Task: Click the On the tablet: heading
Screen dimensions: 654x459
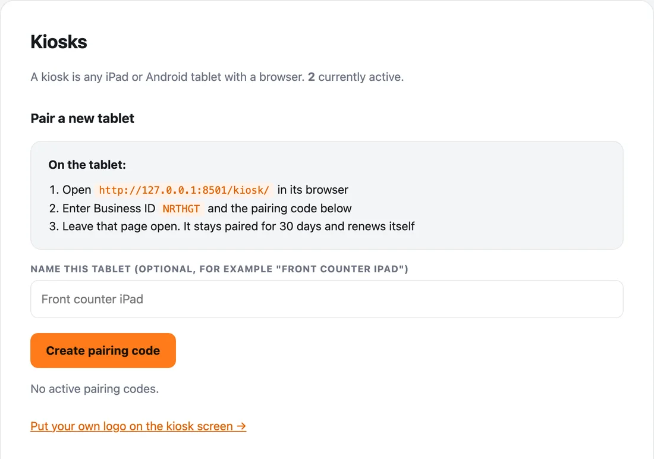Action: pyautogui.click(x=87, y=165)
